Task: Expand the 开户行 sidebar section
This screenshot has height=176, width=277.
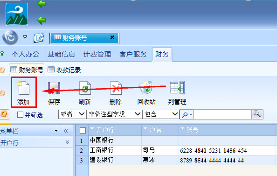Action: tap(67, 142)
